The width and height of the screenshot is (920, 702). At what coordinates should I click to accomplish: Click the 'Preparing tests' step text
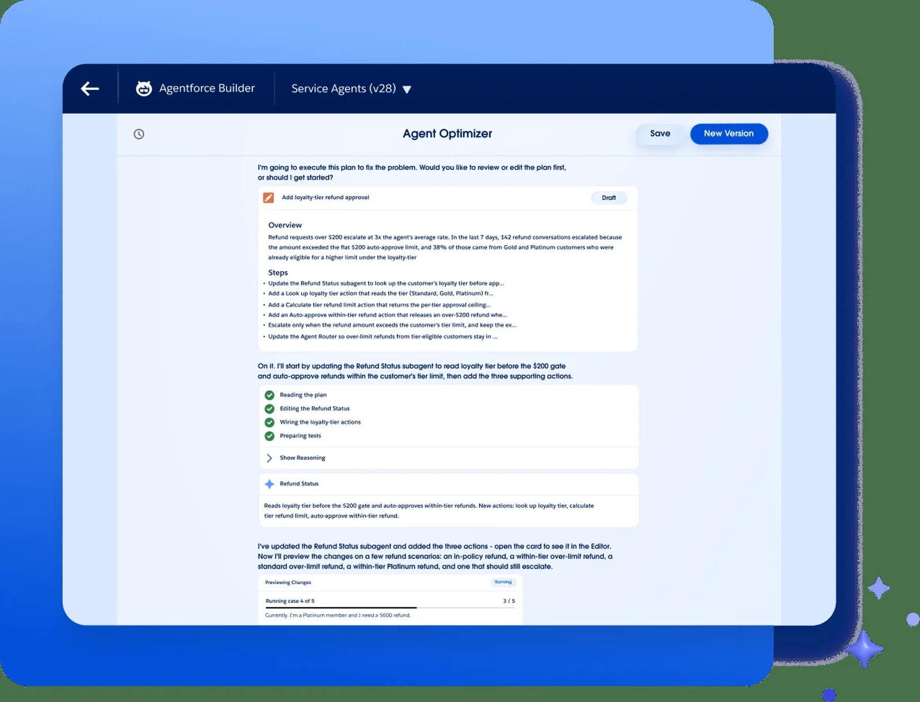300,436
